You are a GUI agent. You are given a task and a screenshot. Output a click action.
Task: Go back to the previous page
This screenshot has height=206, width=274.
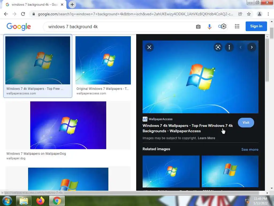click(x=6, y=14)
